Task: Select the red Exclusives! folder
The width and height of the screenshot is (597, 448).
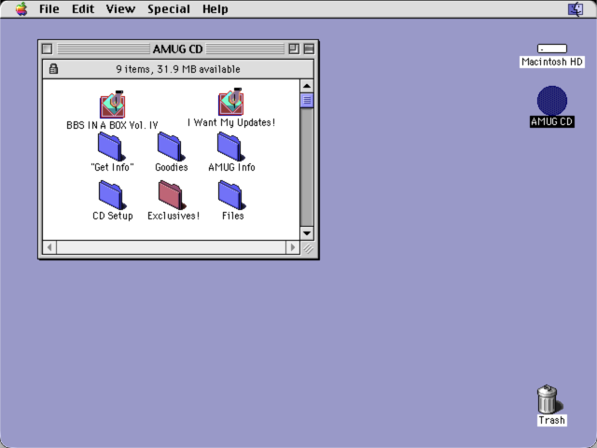Action: (172, 195)
